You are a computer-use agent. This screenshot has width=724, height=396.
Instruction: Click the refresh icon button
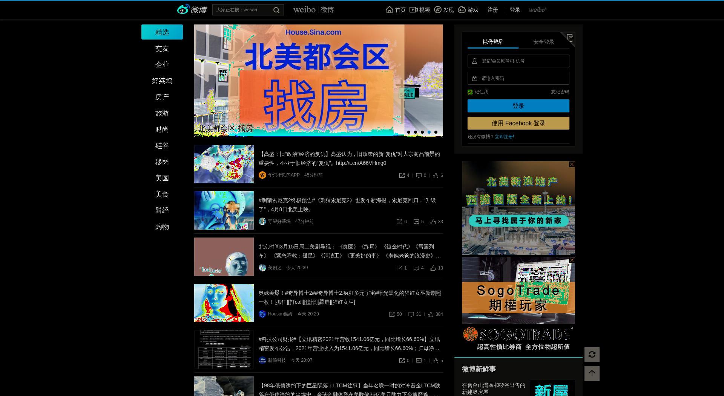[x=592, y=355]
